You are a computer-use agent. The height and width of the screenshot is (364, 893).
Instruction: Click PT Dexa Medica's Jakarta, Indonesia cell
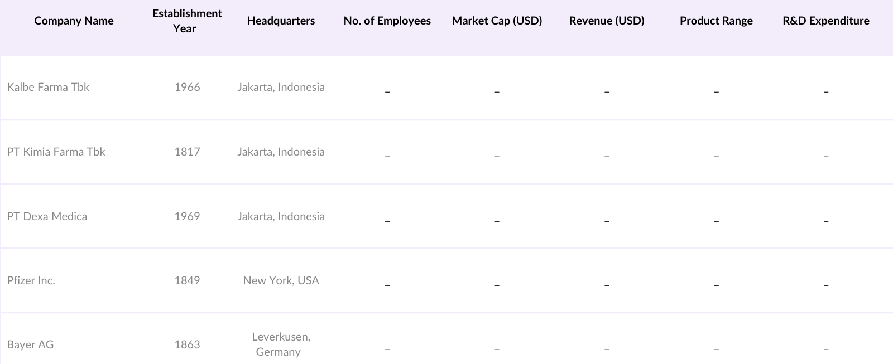click(x=281, y=216)
